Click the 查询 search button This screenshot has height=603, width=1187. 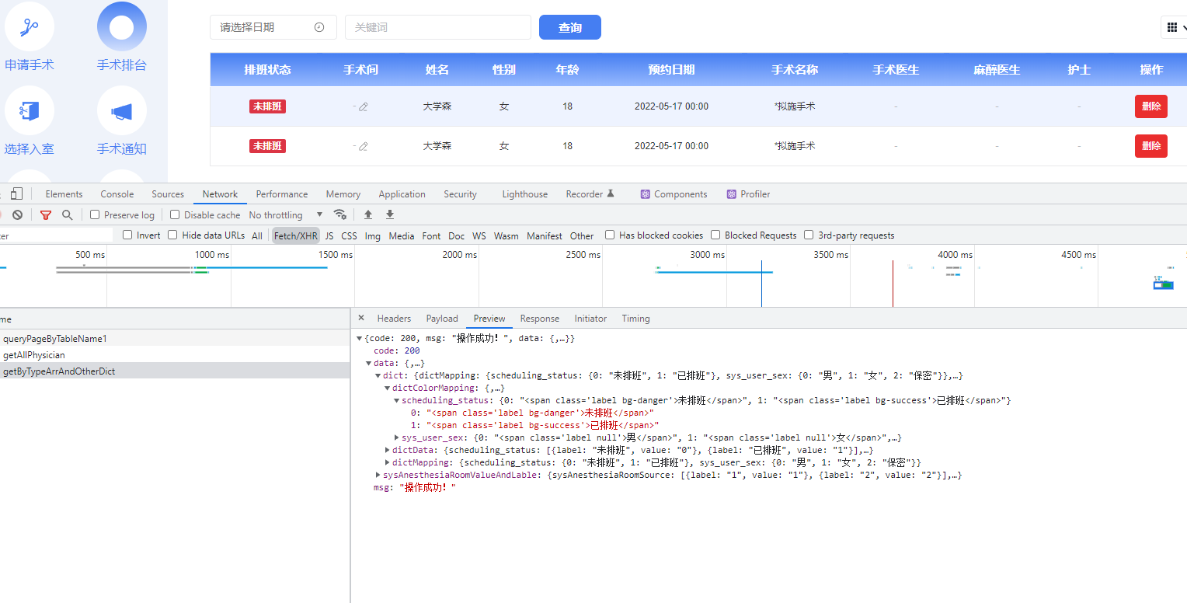pos(570,27)
